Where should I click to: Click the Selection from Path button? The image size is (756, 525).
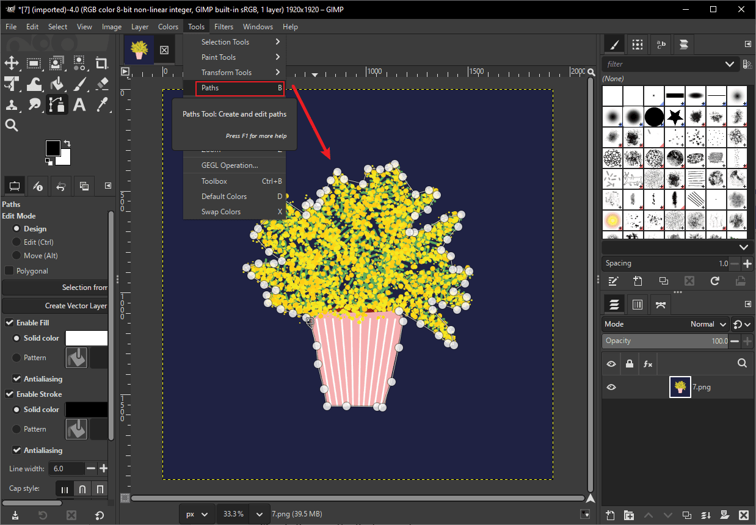(x=55, y=287)
